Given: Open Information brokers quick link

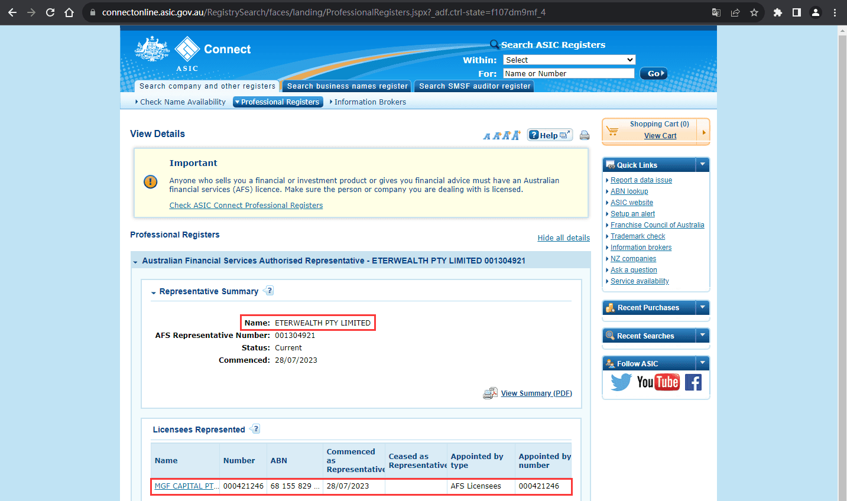Looking at the screenshot, I should click(641, 248).
